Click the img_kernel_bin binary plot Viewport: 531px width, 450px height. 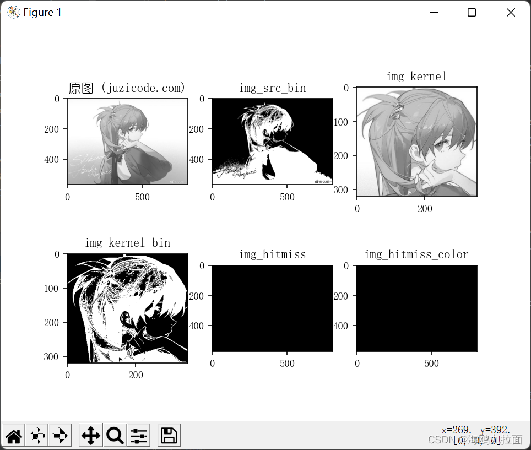(128, 308)
